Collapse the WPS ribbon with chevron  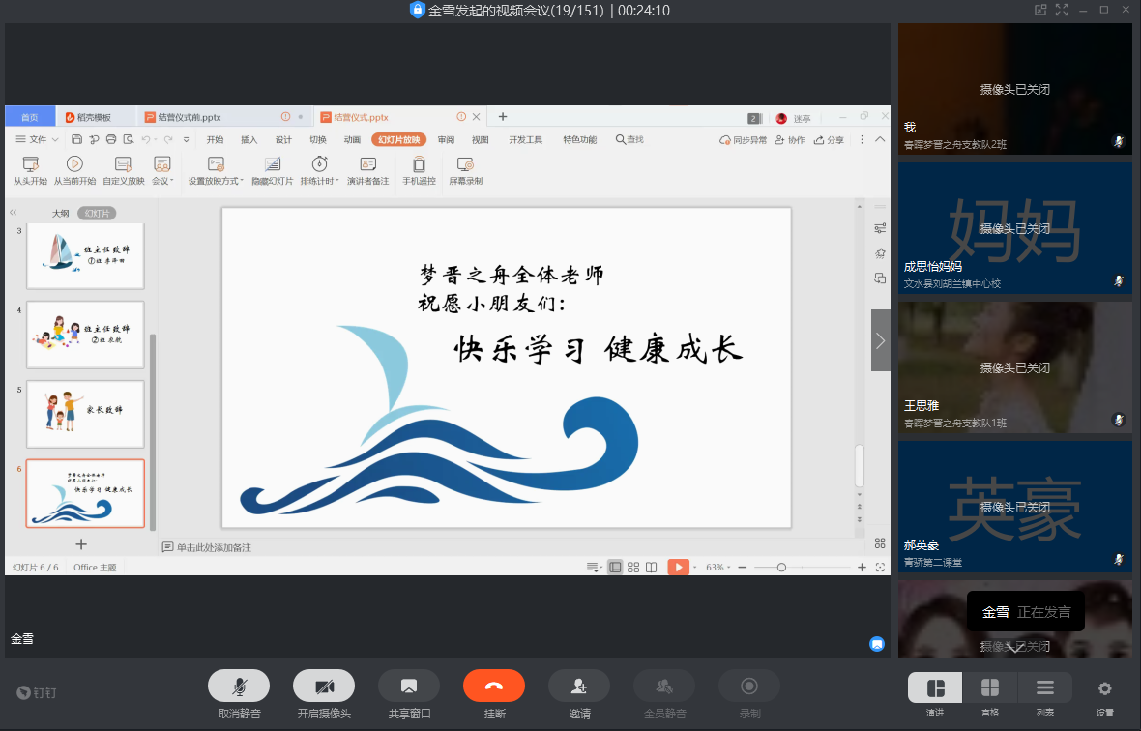click(x=880, y=139)
